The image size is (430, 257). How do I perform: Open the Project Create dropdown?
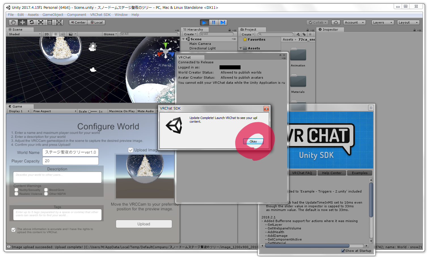pyautogui.click(x=248, y=34)
